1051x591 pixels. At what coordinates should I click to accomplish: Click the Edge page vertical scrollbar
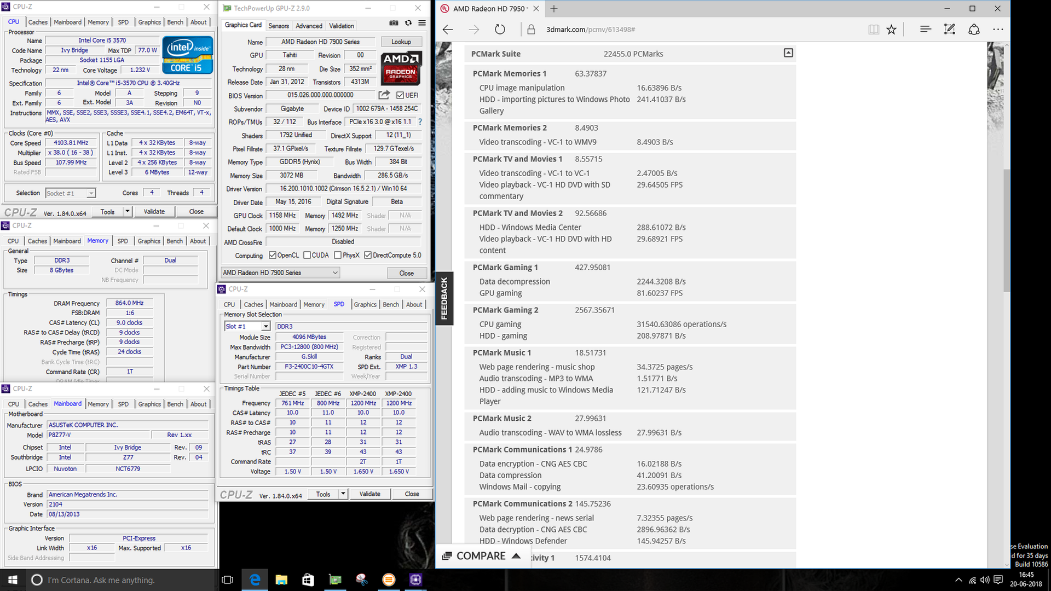click(1006, 230)
